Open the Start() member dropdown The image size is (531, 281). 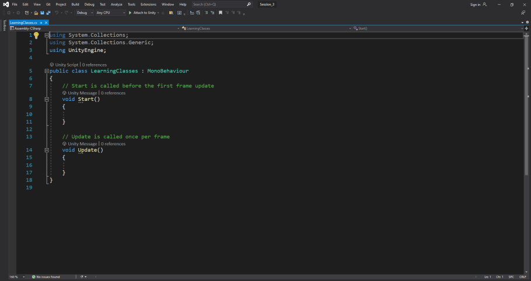click(438, 29)
